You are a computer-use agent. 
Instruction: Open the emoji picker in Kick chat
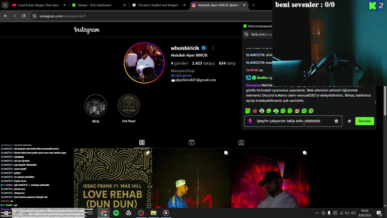tap(336, 121)
